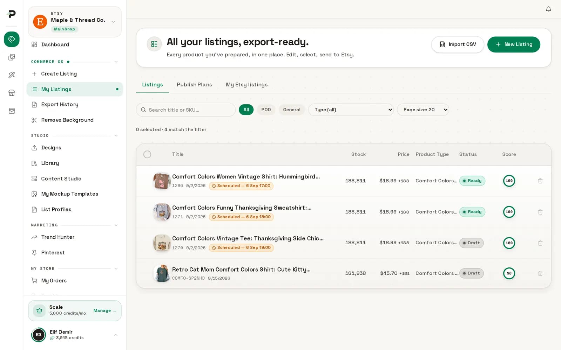Click the Scheduled 6 Sep 17:00 badge

point(241,186)
